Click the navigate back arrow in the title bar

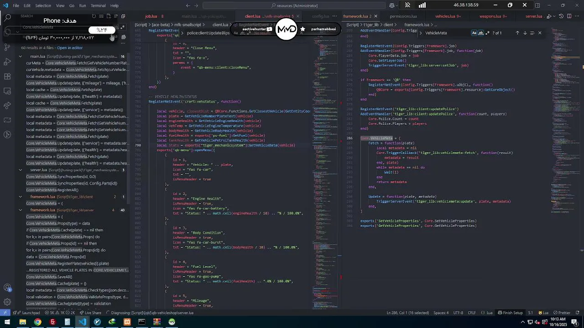(188, 5)
